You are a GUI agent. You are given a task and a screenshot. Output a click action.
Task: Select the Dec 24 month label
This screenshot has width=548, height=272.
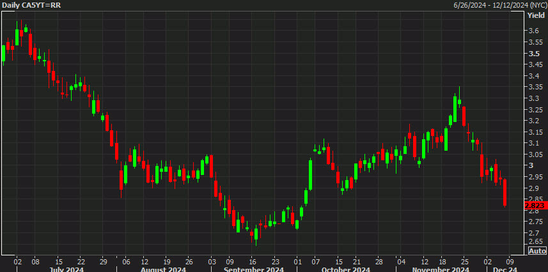504,269
